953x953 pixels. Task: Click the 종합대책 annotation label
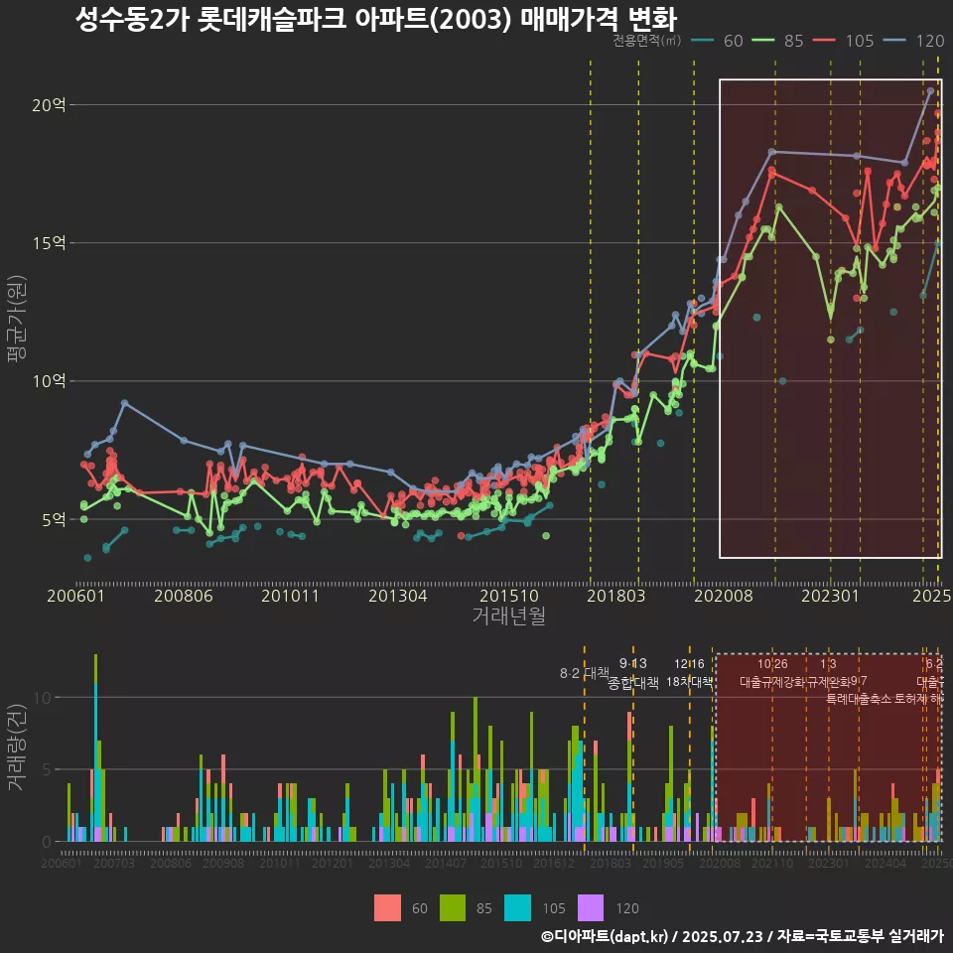coord(632,683)
